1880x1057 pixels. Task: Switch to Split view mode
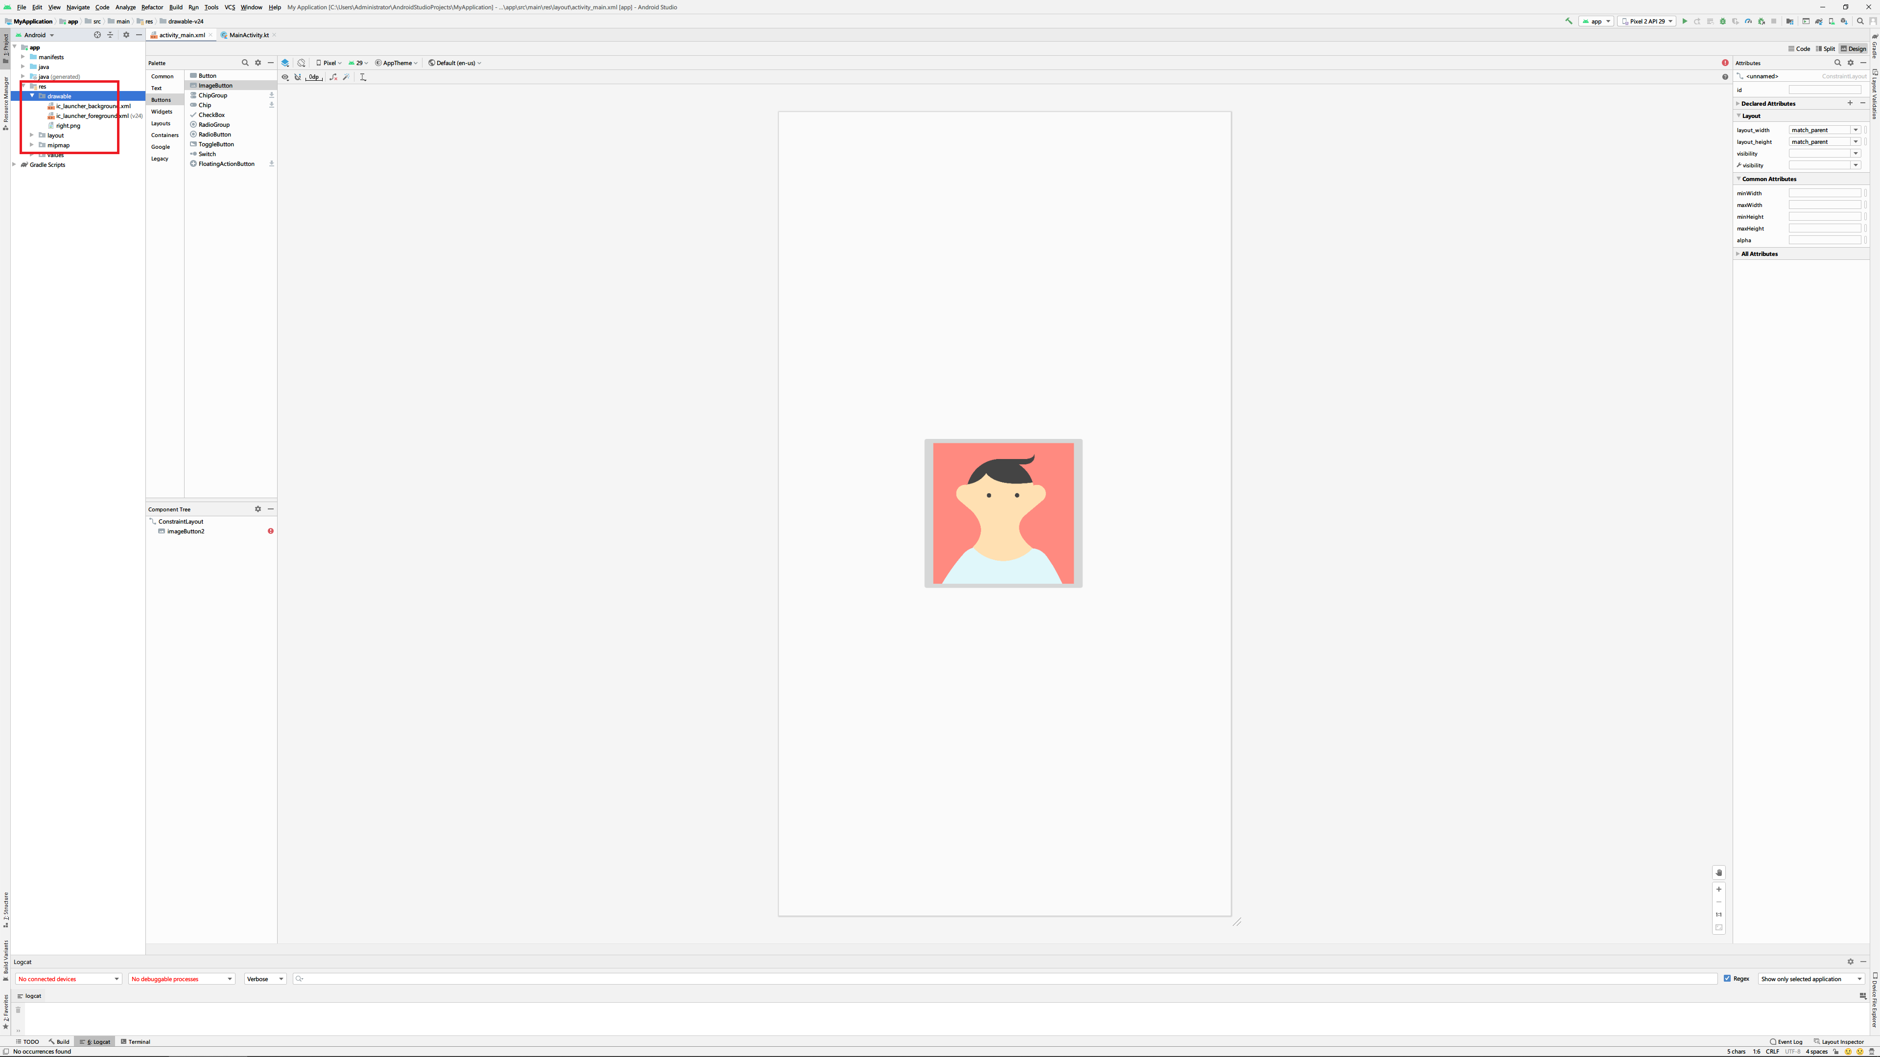[x=1825, y=49]
